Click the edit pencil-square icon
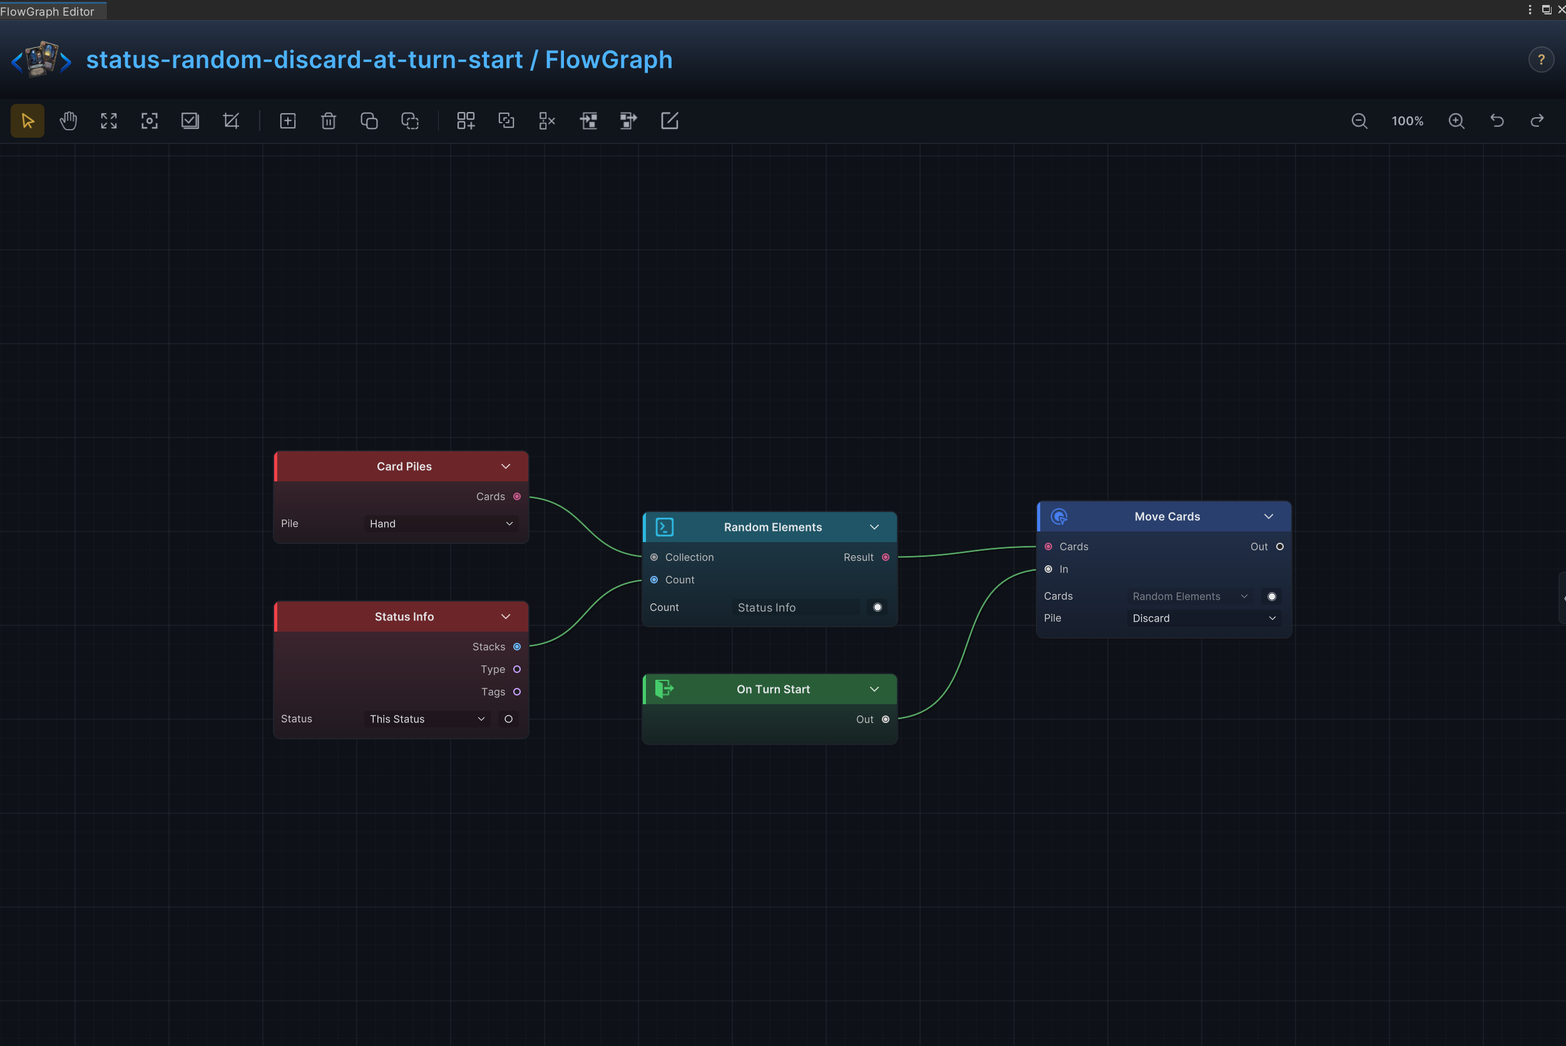The image size is (1566, 1046). [x=670, y=121]
